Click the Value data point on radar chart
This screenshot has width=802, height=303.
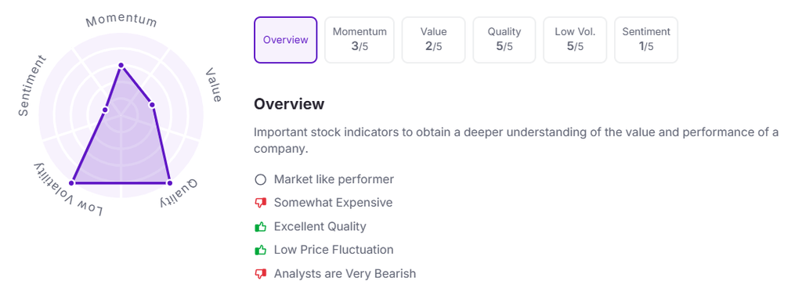pos(152,105)
